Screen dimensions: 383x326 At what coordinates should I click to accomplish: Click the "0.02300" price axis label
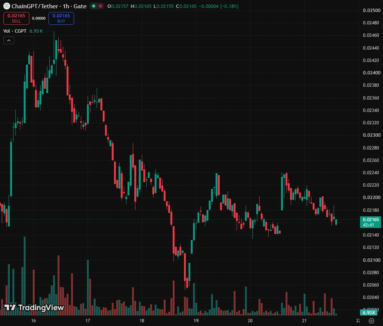371,135
